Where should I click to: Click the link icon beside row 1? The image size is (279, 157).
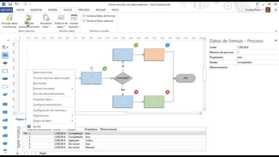[x=25, y=133]
